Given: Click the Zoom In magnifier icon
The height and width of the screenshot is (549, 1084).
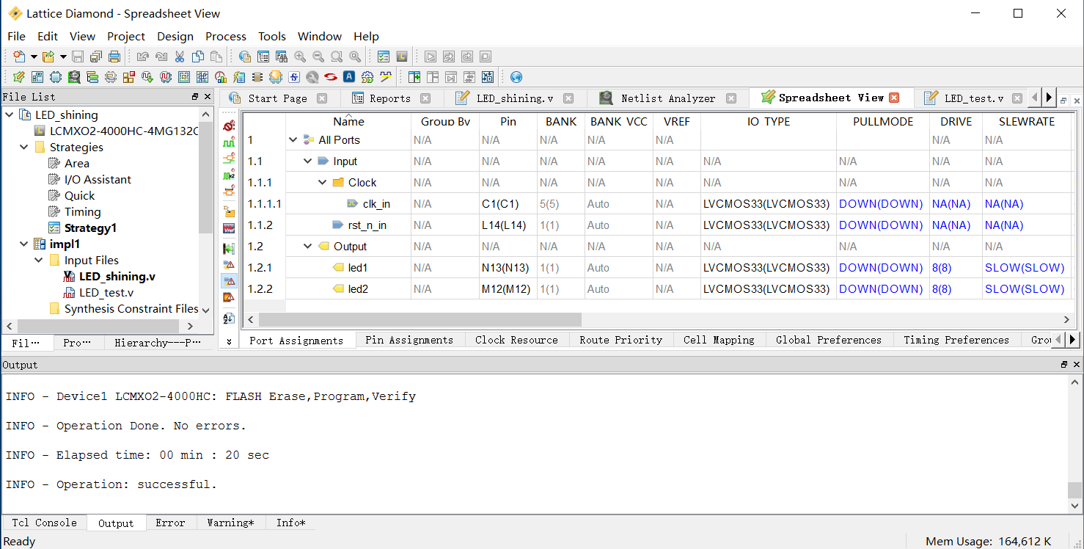Looking at the screenshot, I should [300, 57].
